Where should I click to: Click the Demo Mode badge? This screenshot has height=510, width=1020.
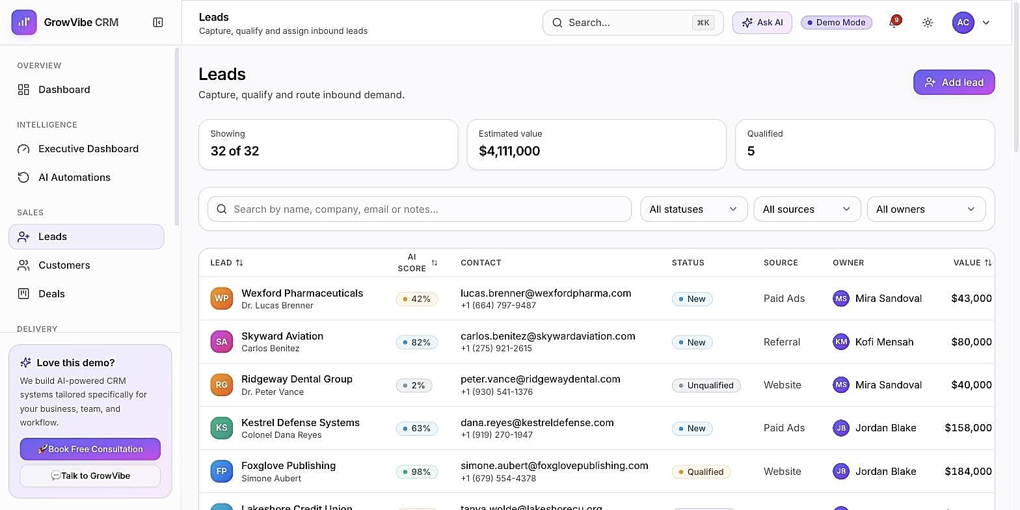(837, 22)
